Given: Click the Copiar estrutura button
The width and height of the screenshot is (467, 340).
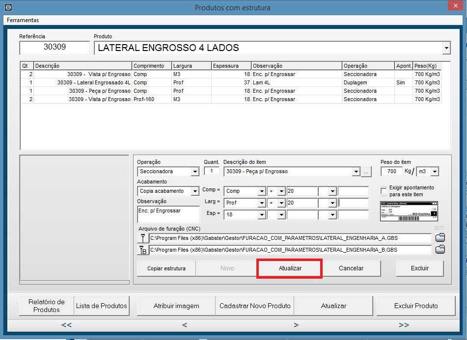Looking at the screenshot, I should tap(166, 268).
